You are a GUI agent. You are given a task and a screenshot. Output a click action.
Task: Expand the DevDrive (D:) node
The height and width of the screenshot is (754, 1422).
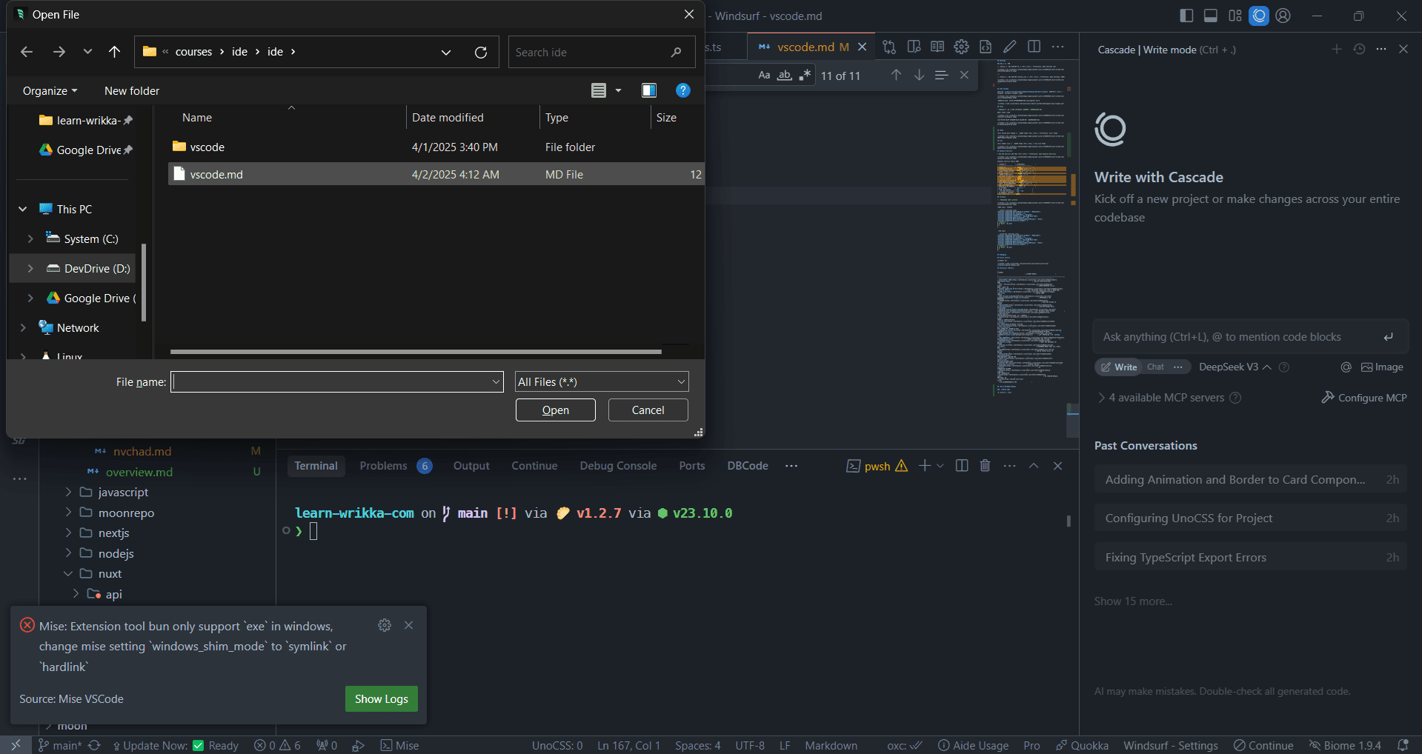(30, 268)
